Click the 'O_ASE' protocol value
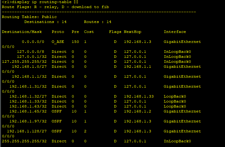This screenshot has width=225, height=147. point(58,42)
